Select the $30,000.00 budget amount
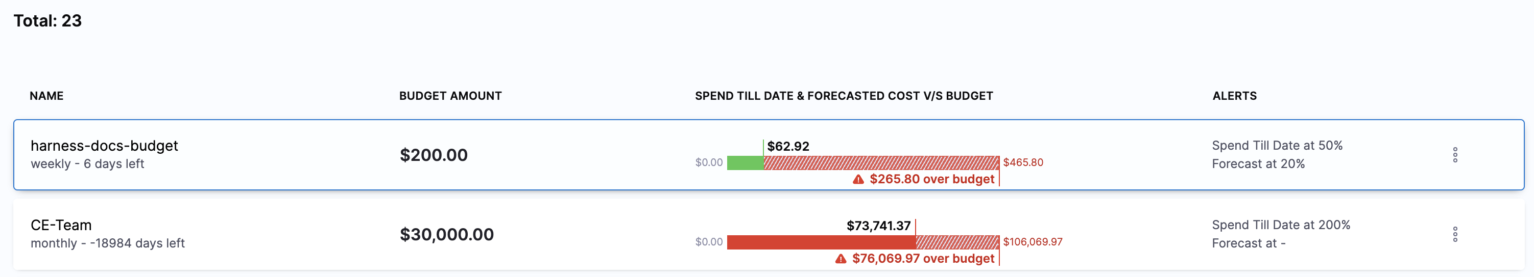 [447, 235]
